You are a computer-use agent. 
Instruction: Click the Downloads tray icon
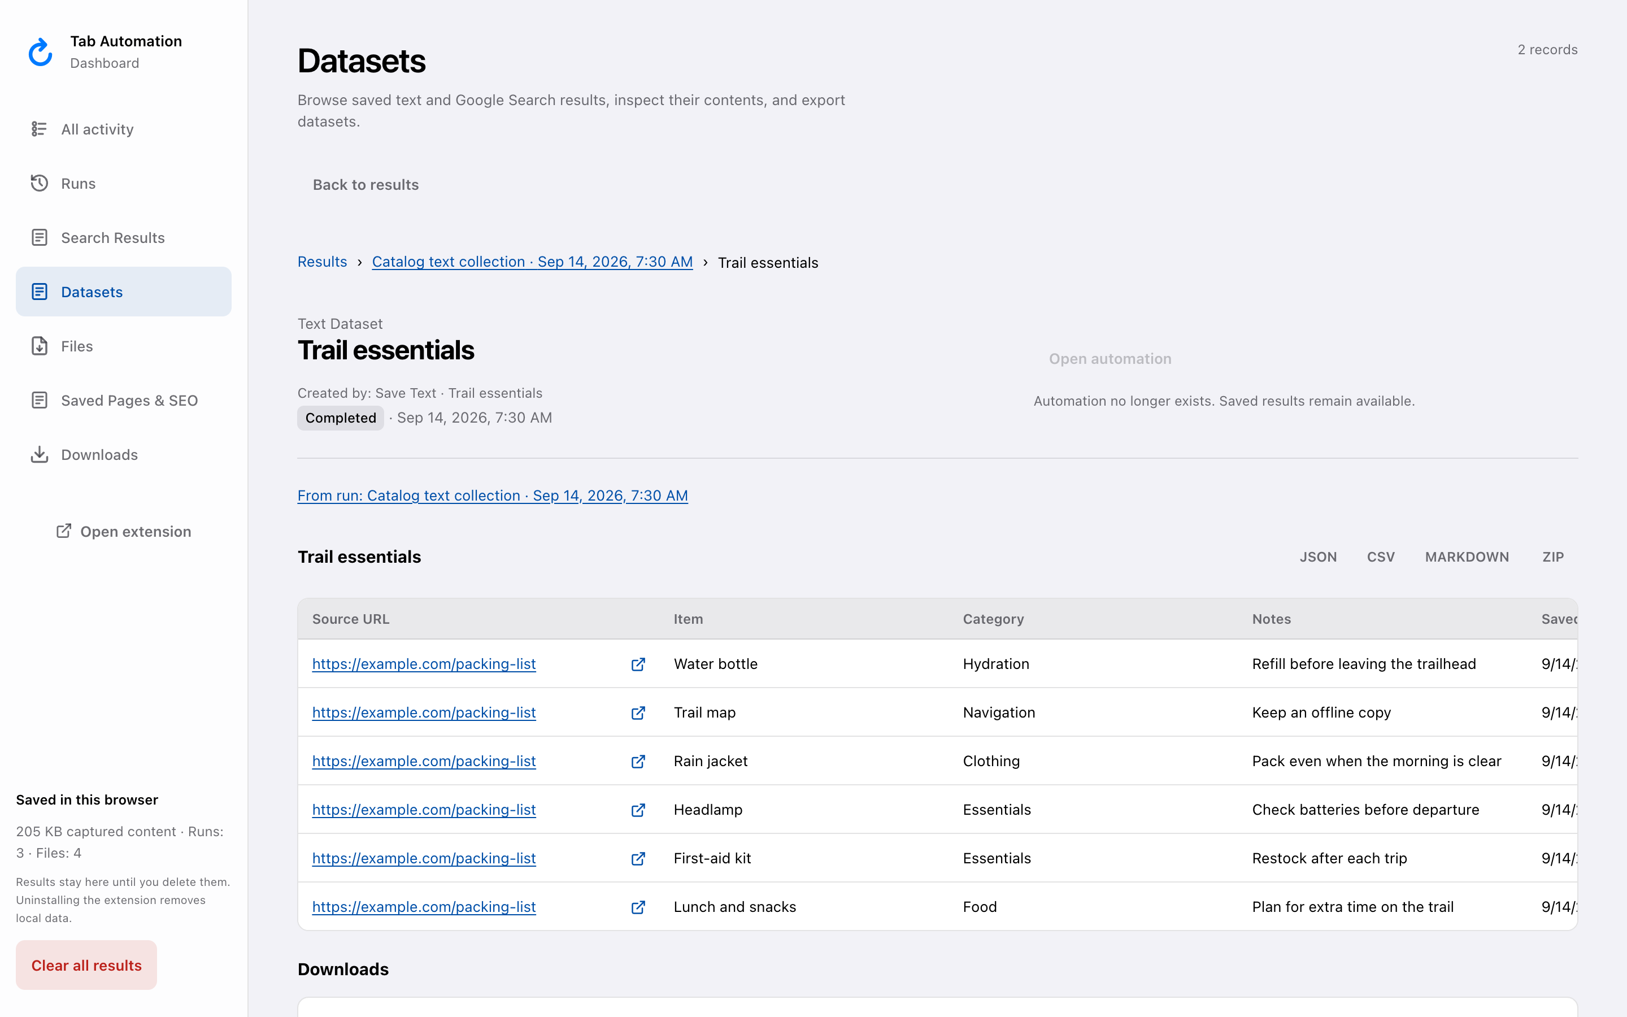click(39, 455)
